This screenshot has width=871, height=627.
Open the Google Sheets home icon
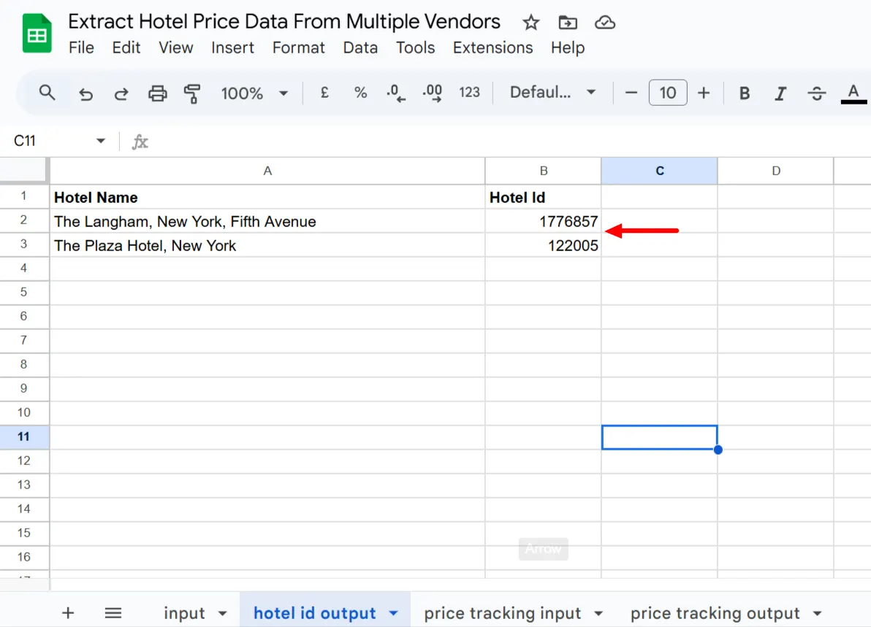[x=37, y=34]
